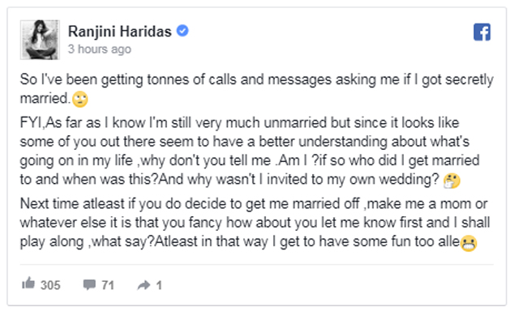
Task: Click the thinking emoji after 'wedding?'
Action: (x=452, y=181)
